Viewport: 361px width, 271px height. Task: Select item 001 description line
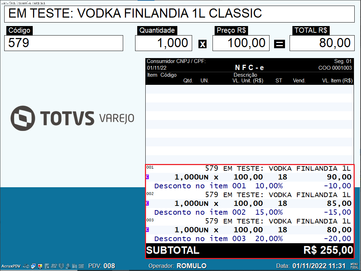coord(250,169)
